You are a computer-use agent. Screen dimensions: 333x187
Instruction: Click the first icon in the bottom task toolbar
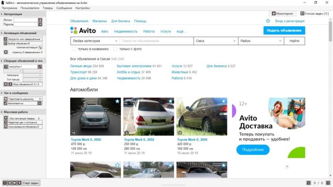tap(5, 183)
